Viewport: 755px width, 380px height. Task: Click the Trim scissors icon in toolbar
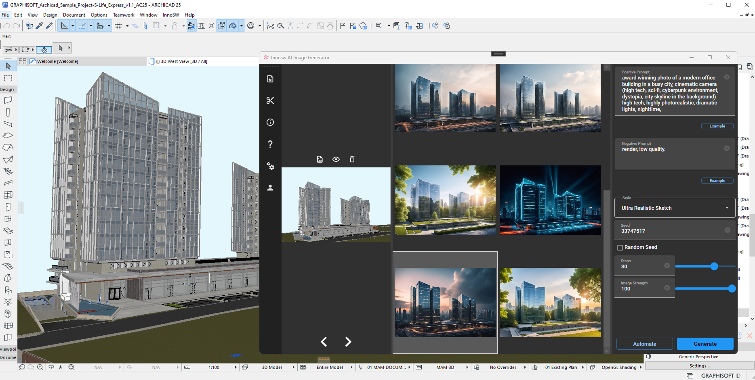271,26
